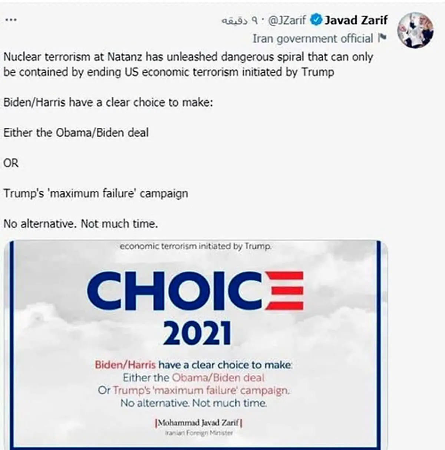Click the government official flag icon
The height and width of the screenshot is (450, 445).
pyautogui.click(x=382, y=38)
